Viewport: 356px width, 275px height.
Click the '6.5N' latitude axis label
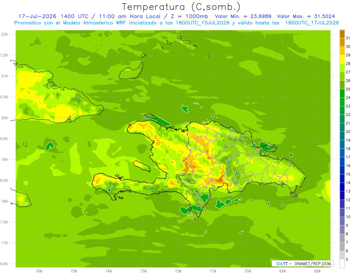tap(4, 264)
